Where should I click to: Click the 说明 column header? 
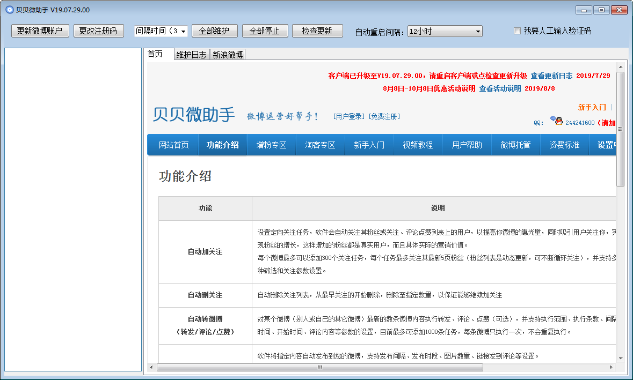pyautogui.click(x=434, y=208)
